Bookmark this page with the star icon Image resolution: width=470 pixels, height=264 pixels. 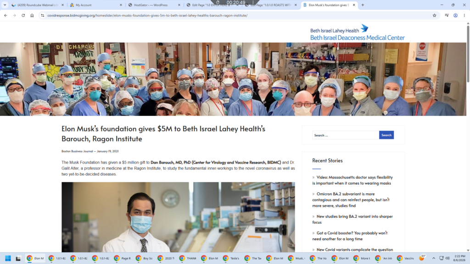434,15
